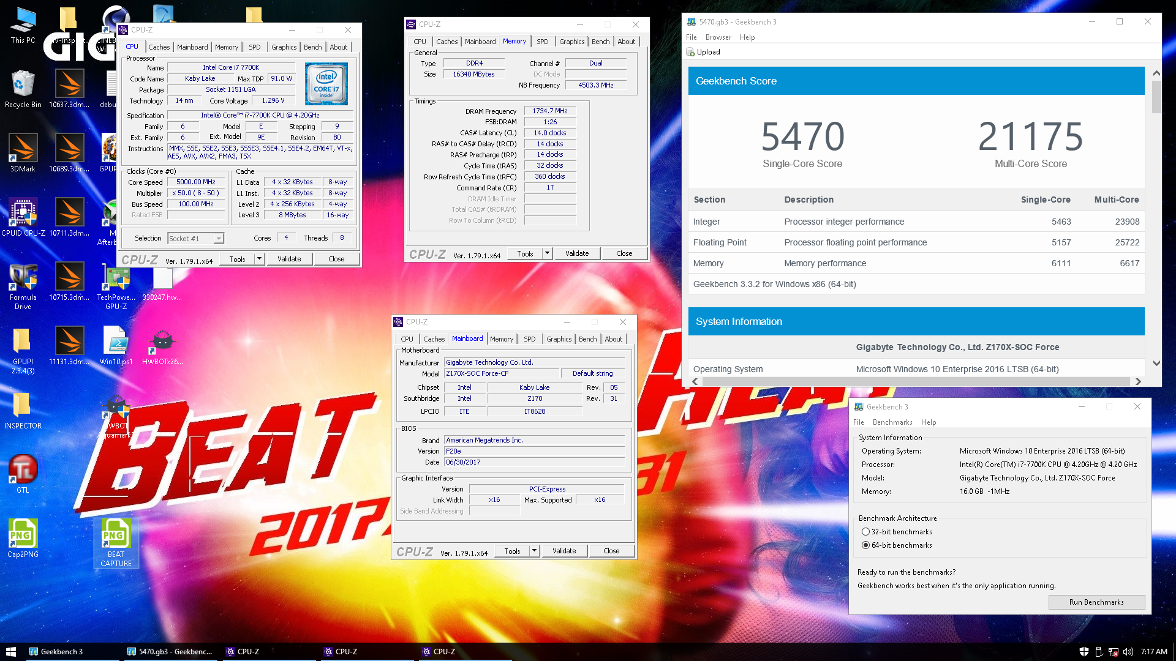Select 64-bit benchmarks radio button
Image resolution: width=1176 pixels, height=661 pixels.
865,545
